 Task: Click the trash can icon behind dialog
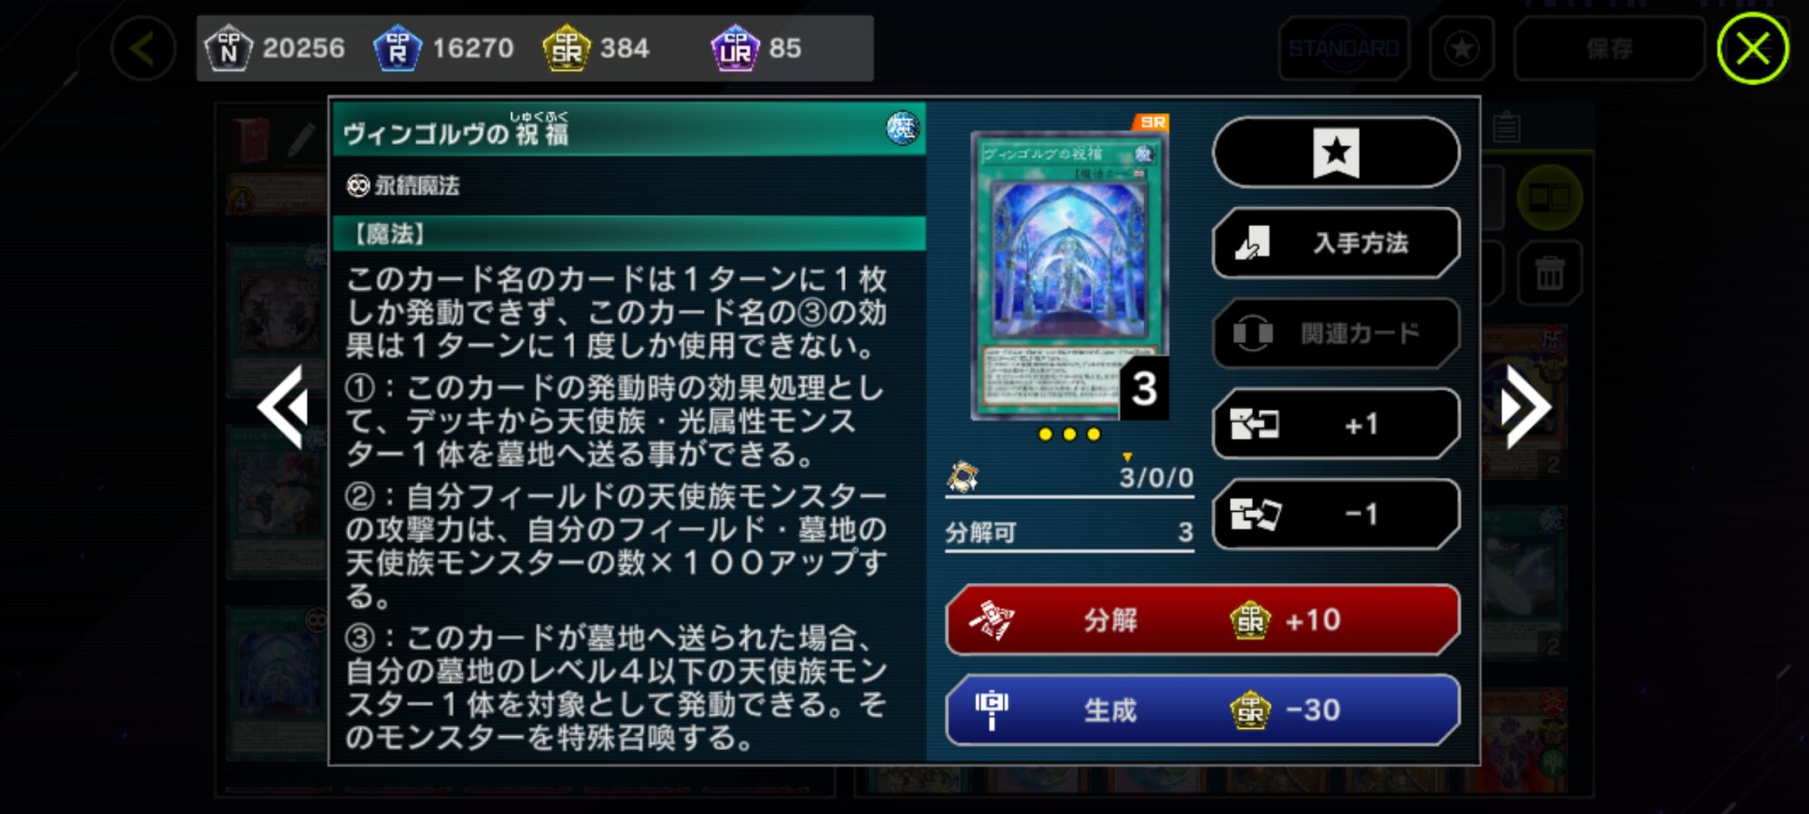click(x=1549, y=272)
